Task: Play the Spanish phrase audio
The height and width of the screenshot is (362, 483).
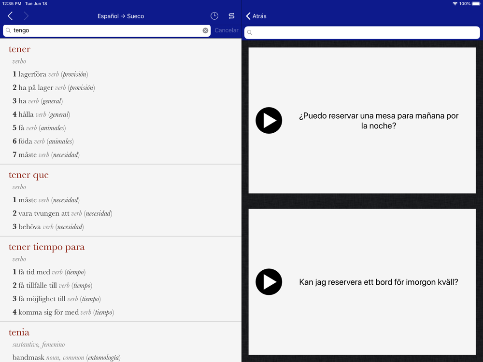Action: (269, 120)
